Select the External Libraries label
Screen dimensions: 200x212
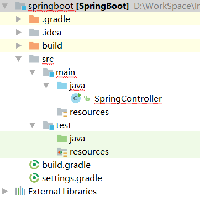point(62,192)
